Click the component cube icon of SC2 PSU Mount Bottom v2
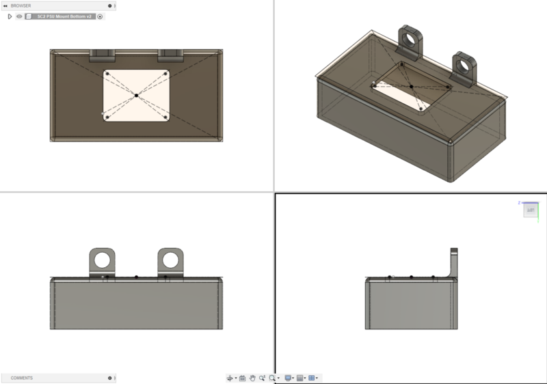This screenshot has width=547, height=384. click(x=29, y=16)
